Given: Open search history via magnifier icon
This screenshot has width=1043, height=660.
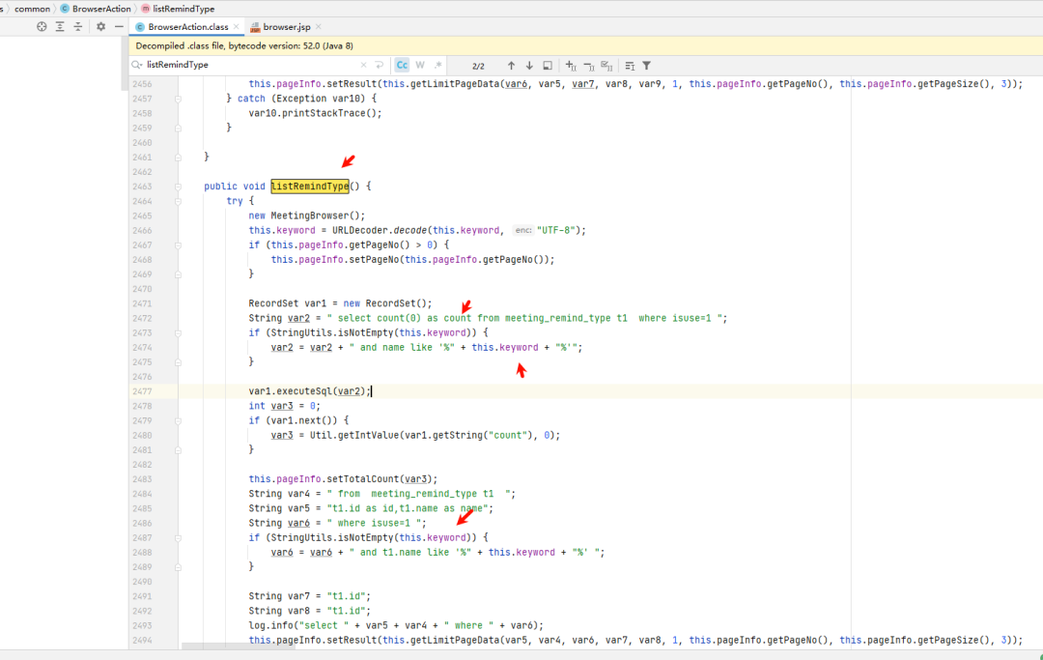Looking at the screenshot, I should (x=137, y=65).
